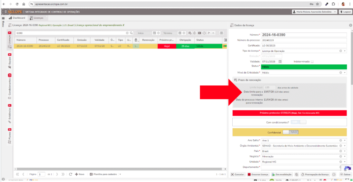This screenshot has height=182, width=353.
Task: Open the Licenças side tab
Action: point(9,40)
